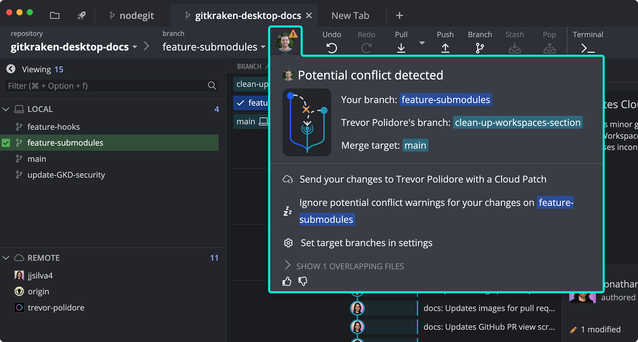Click the Pop stash icon
The width and height of the screenshot is (638, 342).
point(549,48)
